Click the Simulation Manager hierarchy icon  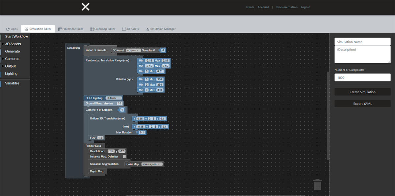(x=147, y=29)
